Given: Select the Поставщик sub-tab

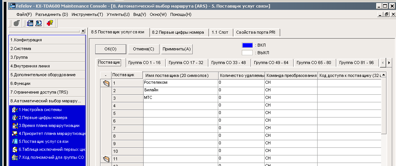Looking at the screenshot, I should point(110,63).
